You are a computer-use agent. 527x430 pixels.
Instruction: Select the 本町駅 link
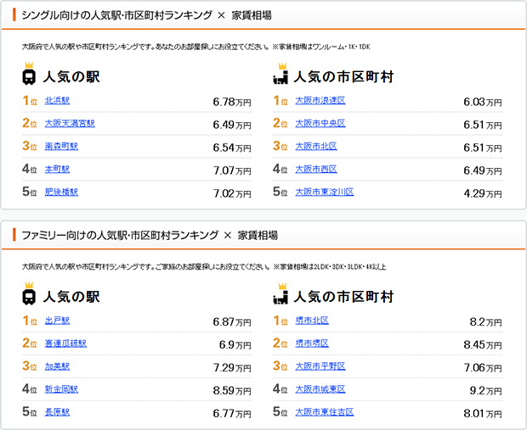57,169
